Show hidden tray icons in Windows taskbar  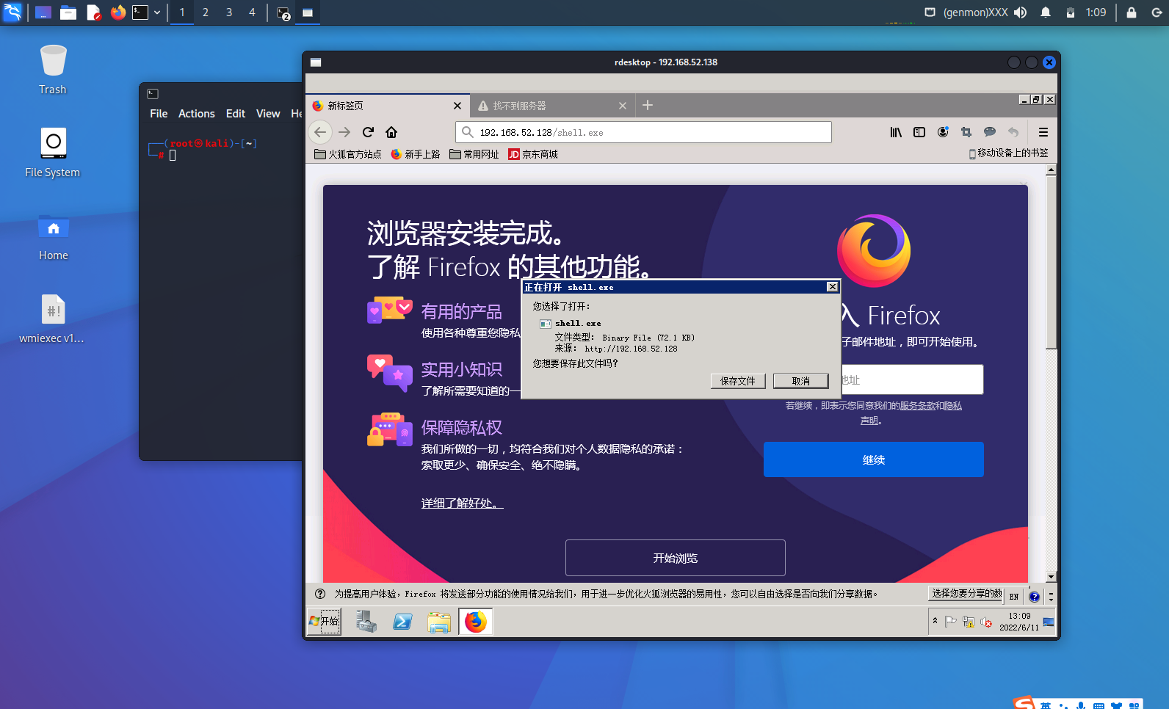tap(935, 621)
